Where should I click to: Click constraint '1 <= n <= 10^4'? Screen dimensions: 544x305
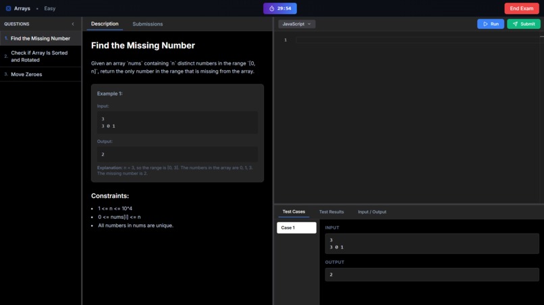pyautogui.click(x=115, y=209)
